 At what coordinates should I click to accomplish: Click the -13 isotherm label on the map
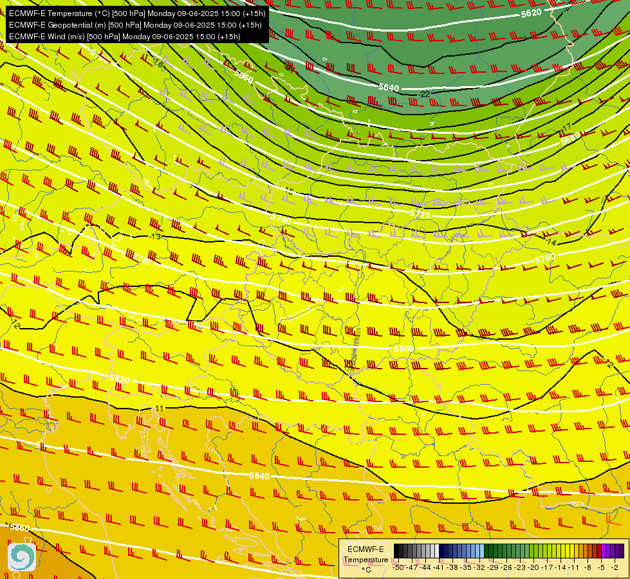[x=154, y=236]
